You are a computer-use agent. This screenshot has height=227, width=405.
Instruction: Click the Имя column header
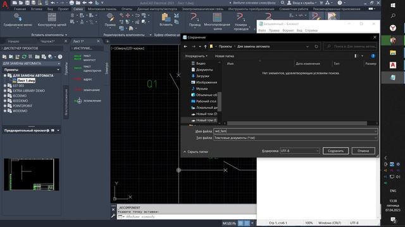(230, 64)
